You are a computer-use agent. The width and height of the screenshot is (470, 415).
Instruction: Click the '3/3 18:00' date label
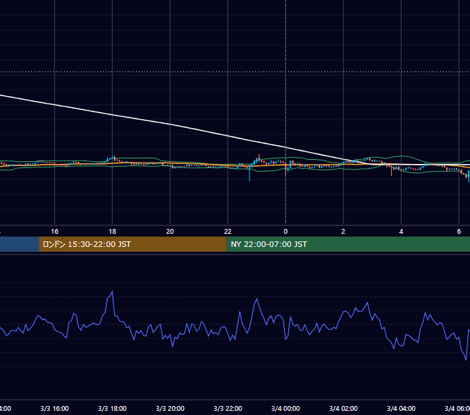coord(113,408)
